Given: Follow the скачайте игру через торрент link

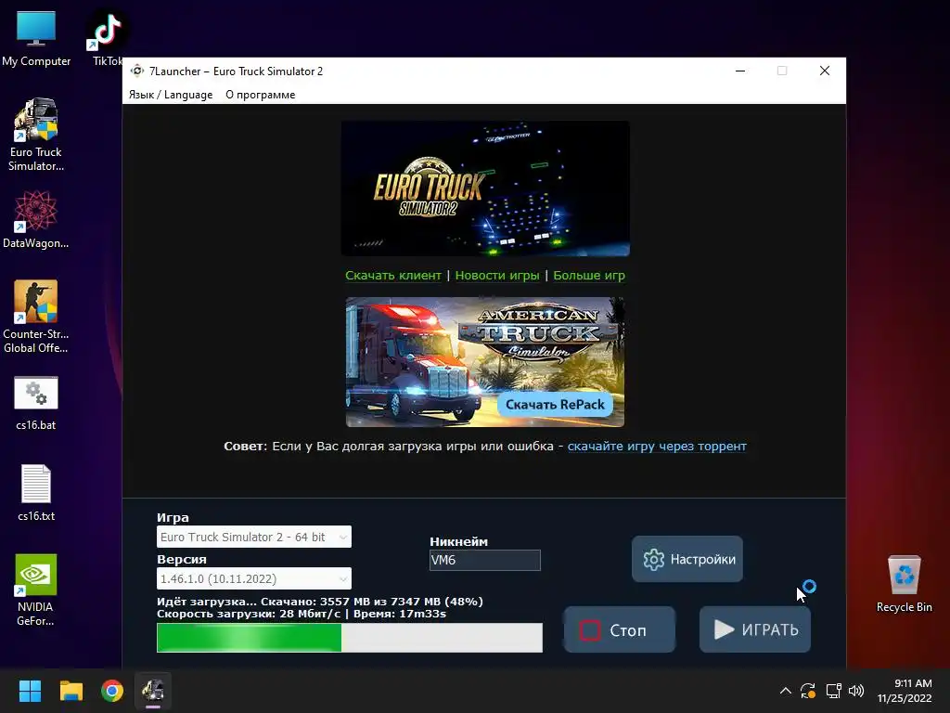Looking at the screenshot, I should click(657, 447).
